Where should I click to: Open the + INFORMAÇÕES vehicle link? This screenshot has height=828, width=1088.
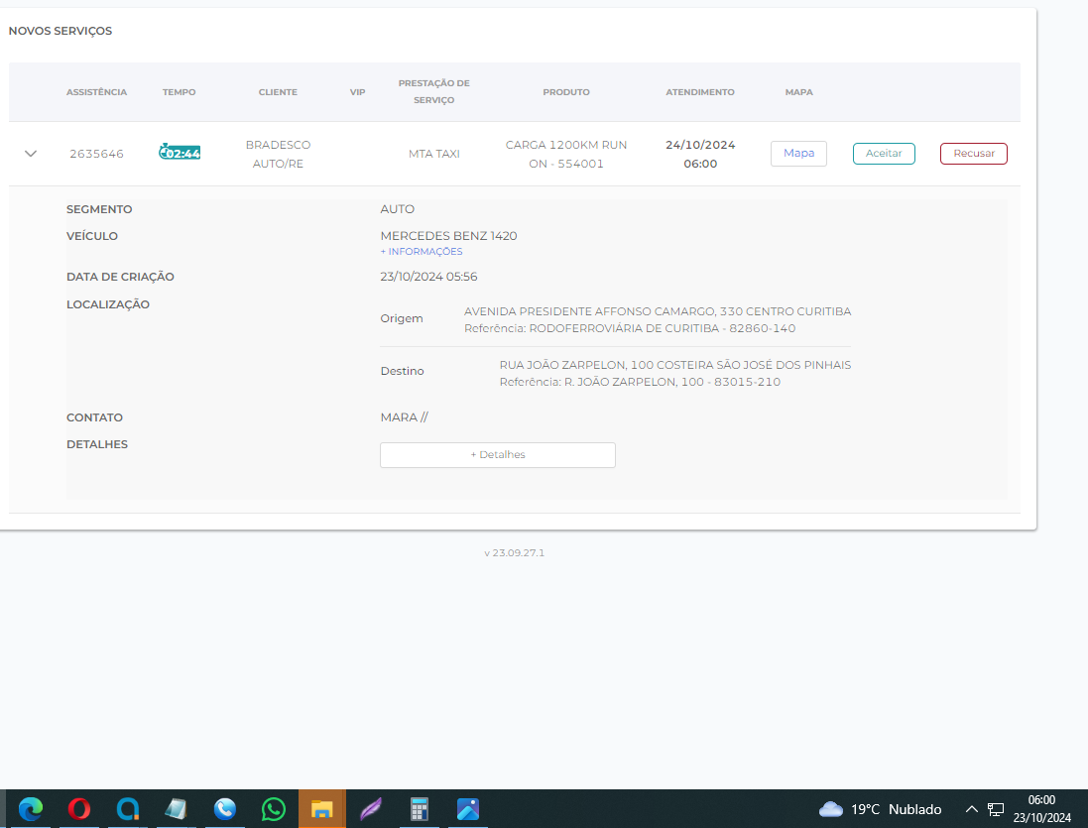[422, 252]
